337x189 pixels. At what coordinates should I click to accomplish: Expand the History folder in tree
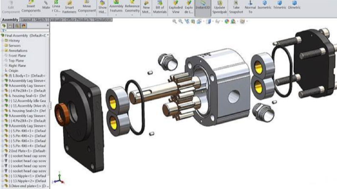coord(3,41)
